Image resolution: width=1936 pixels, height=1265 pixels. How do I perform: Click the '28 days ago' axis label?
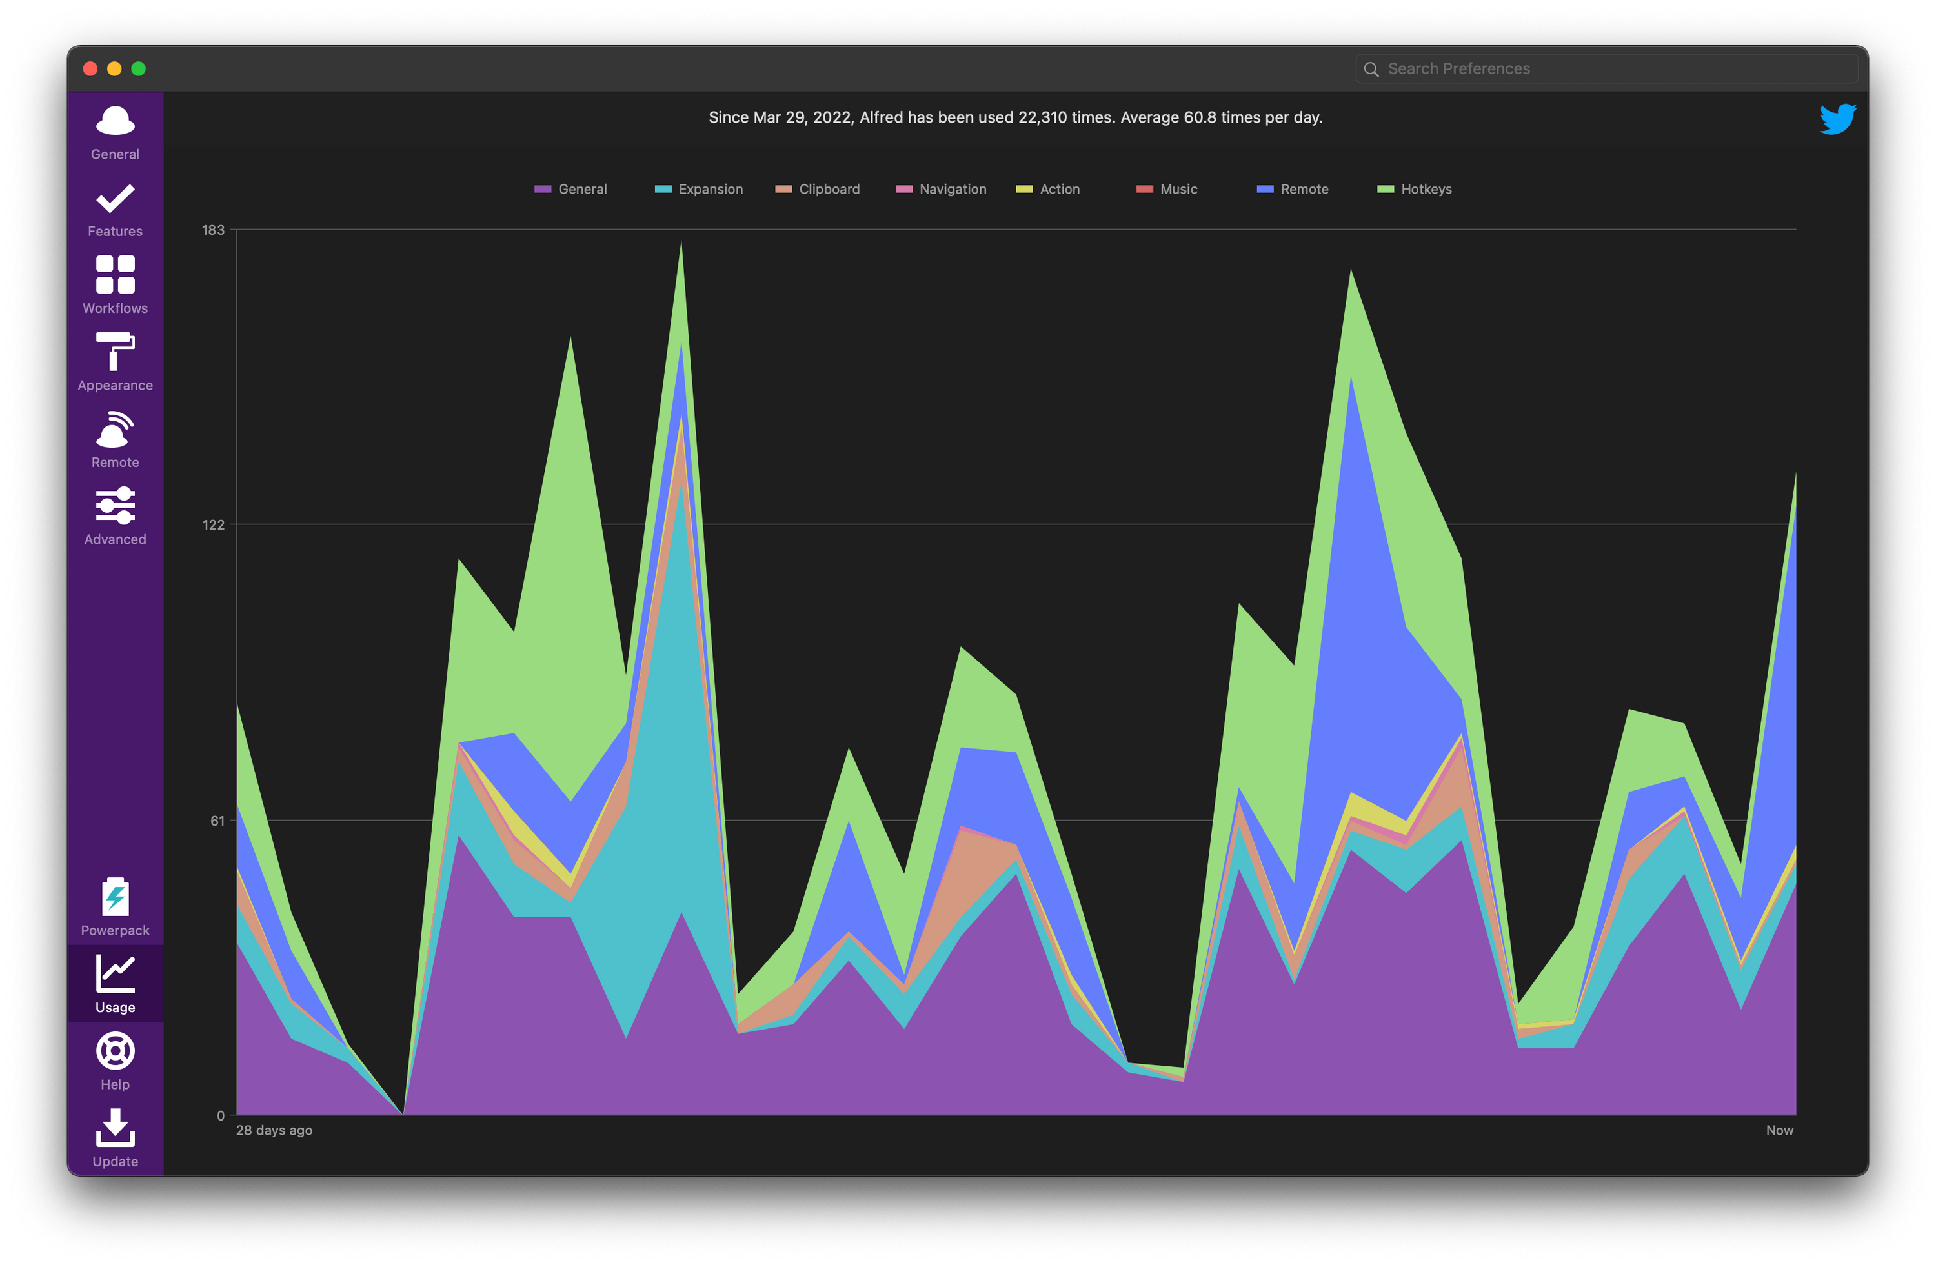click(274, 1130)
